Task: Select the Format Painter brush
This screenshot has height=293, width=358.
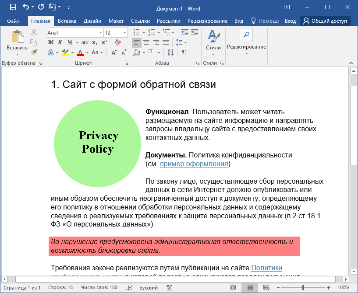Action: click(34, 52)
